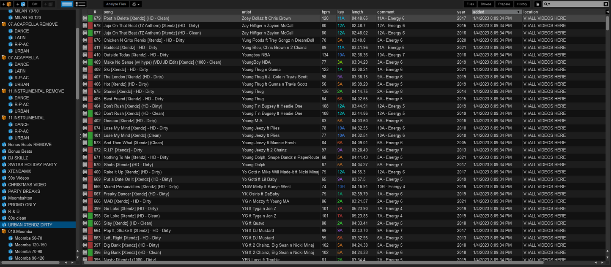Sort by the artist column header

[x=280, y=12]
